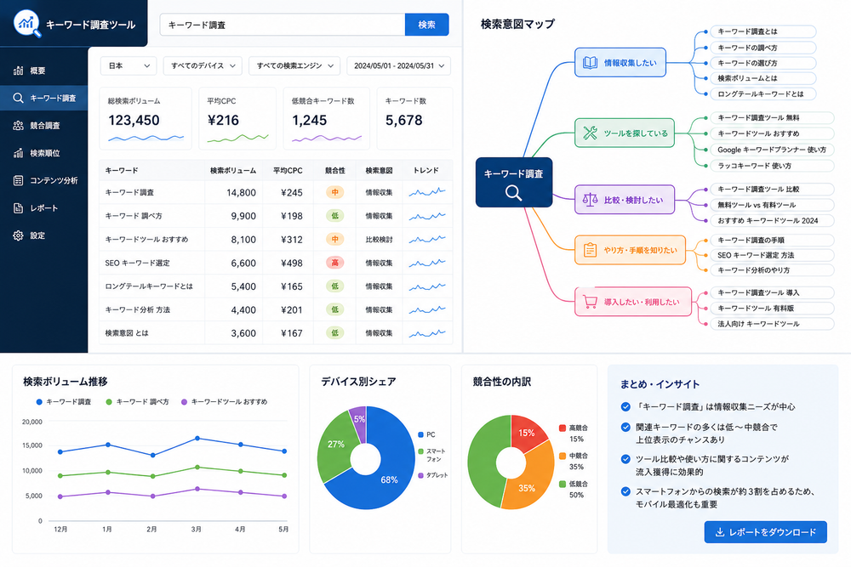Open 概要 in the sidebar
851x567 pixels.
[x=44, y=71]
